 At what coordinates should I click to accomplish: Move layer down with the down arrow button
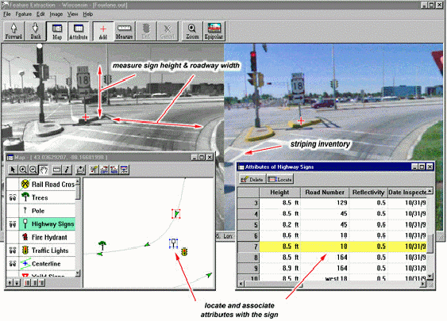click(x=17, y=283)
